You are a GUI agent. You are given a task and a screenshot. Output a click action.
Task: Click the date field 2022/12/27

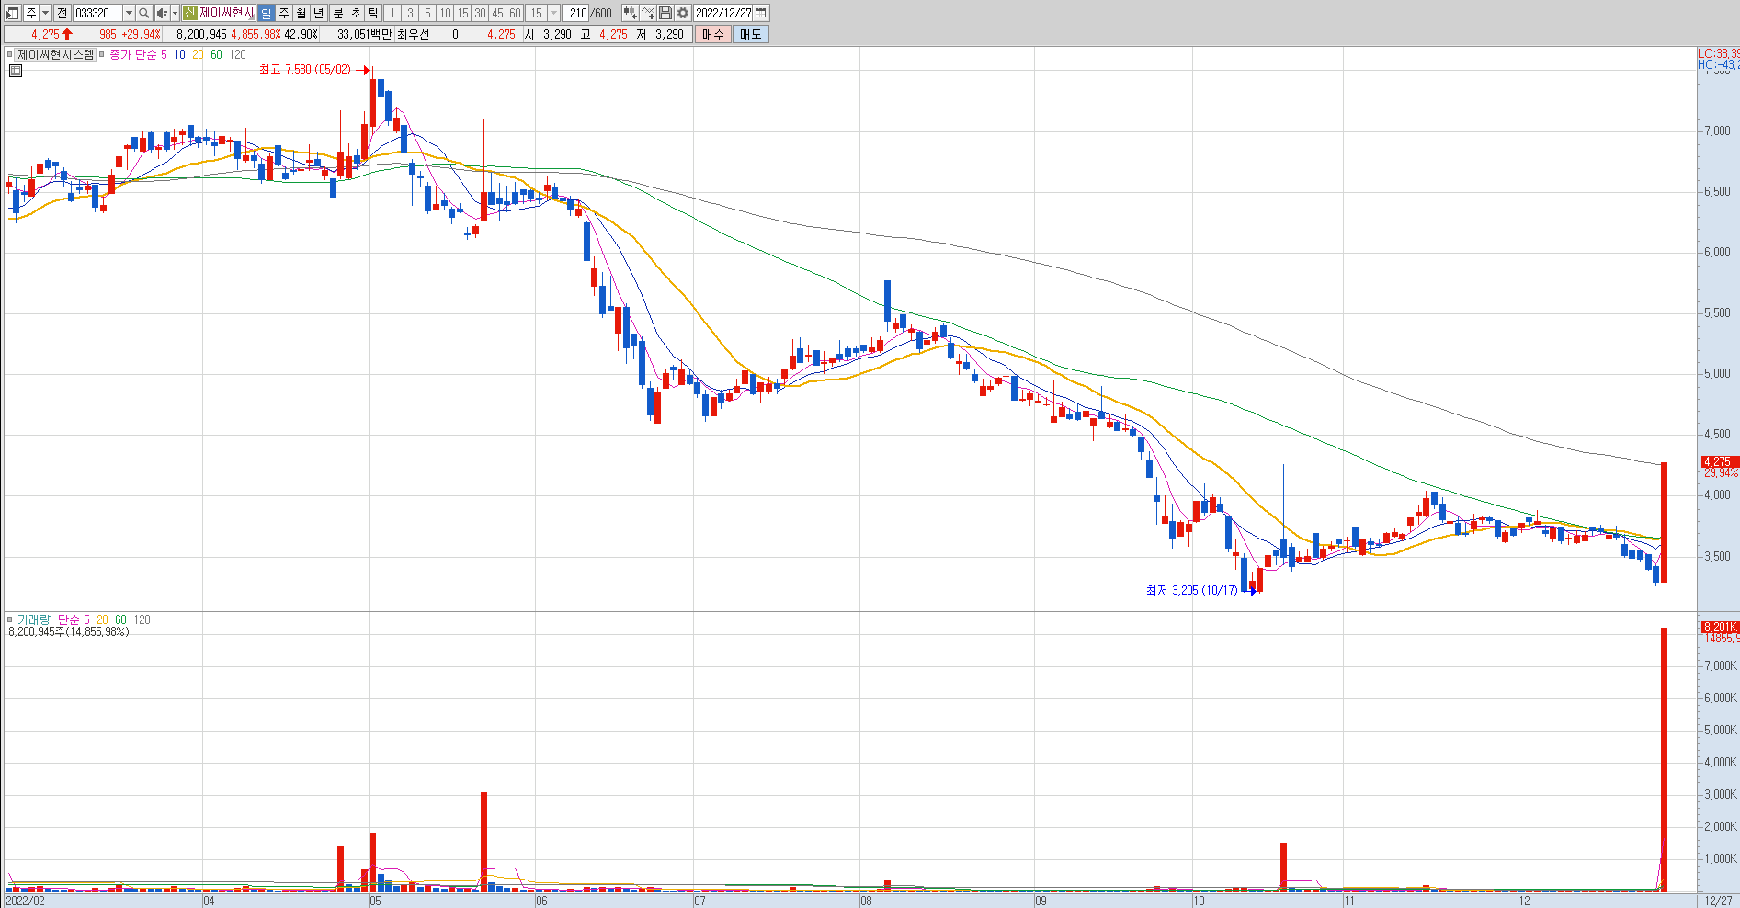click(x=723, y=13)
